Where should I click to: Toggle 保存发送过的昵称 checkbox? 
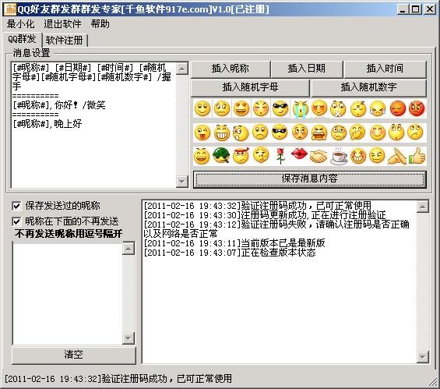click(x=16, y=206)
